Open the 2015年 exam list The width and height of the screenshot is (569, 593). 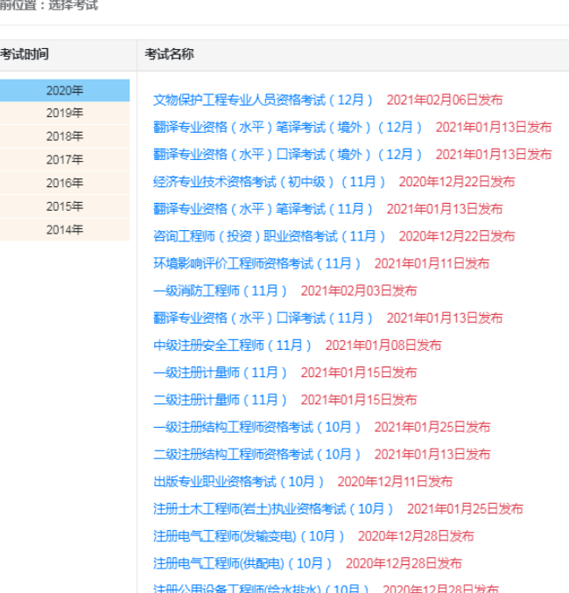pyautogui.click(x=65, y=207)
